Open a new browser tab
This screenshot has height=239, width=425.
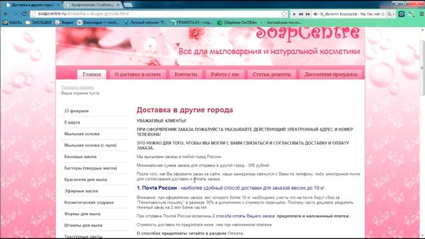(128, 5)
